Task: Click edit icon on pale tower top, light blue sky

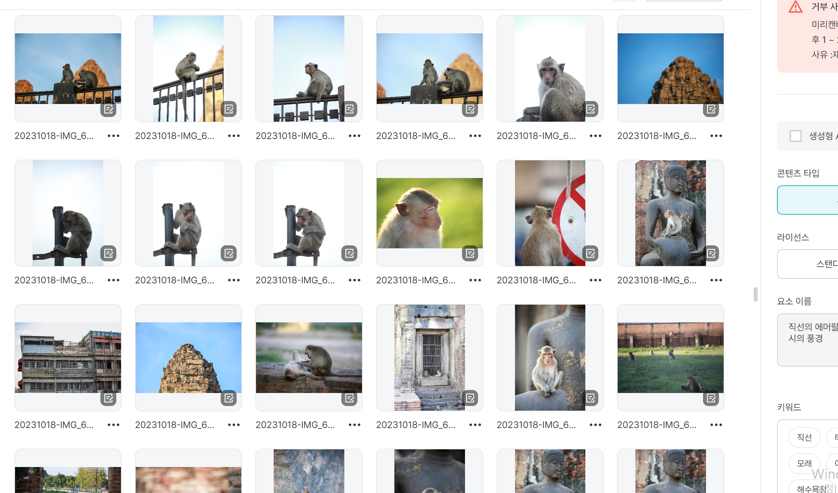Action: (x=229, y=398)
